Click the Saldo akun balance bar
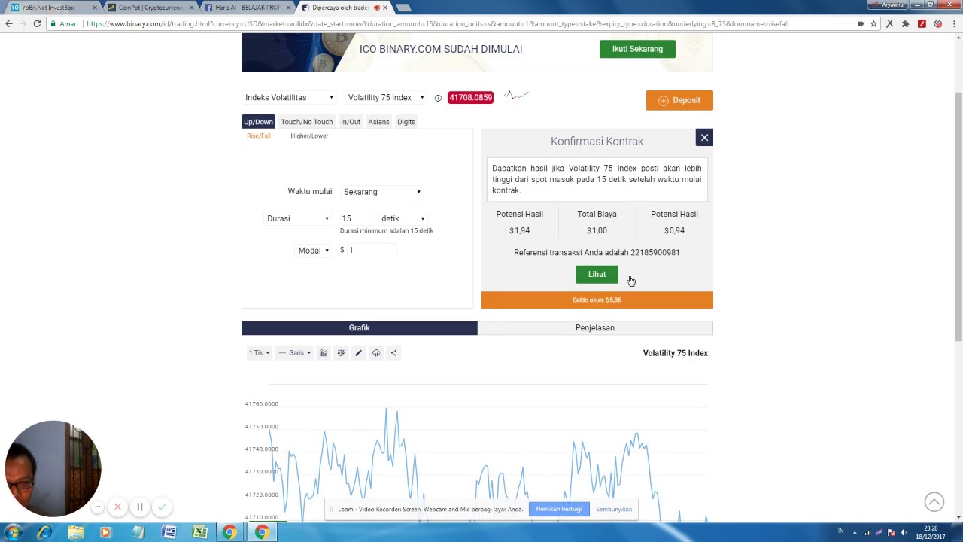This screenshot has height=542, width=963. [x=597, y=300]
